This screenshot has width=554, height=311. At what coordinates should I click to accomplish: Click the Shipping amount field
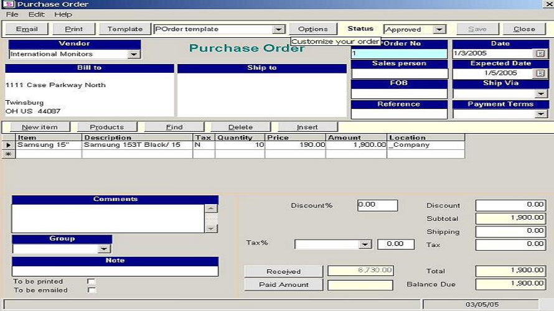click(510, 231)
